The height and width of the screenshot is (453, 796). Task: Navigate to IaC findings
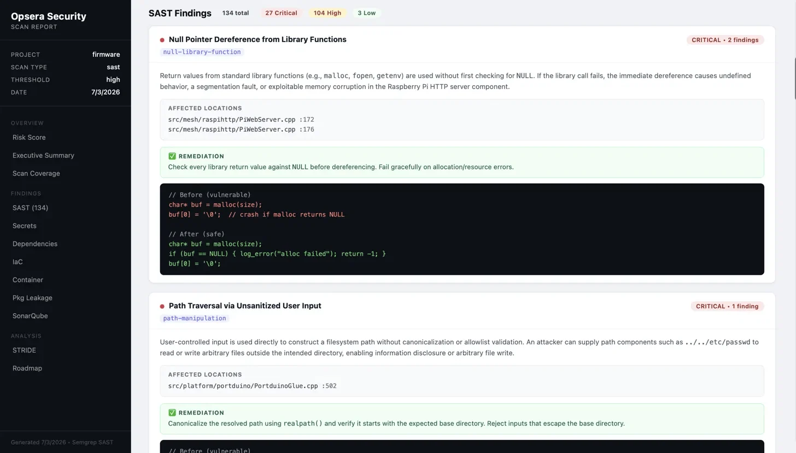point(17,262)
